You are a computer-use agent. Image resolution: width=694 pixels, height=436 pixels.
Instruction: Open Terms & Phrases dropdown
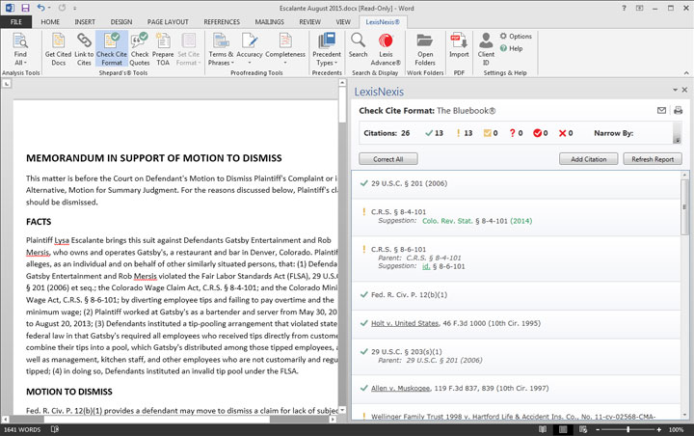[221, 49]
